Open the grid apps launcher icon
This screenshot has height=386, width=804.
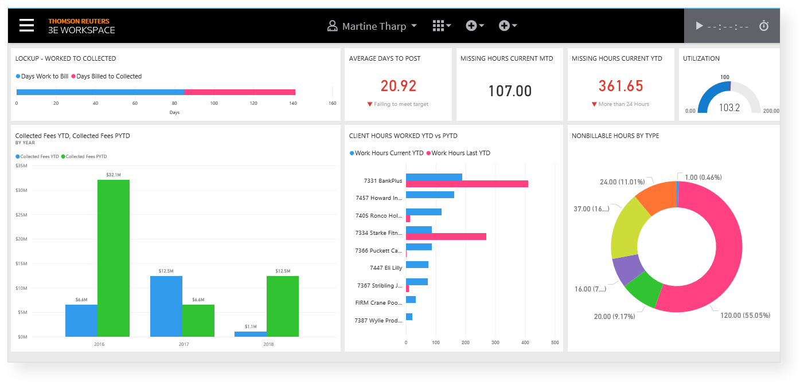click(x=438, y=26)
